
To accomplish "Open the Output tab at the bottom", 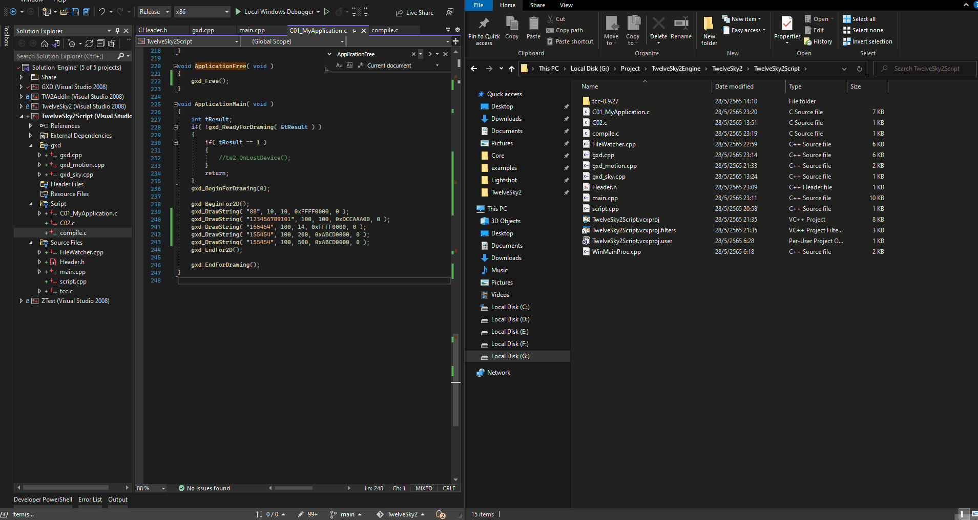I will click(118, 500).
